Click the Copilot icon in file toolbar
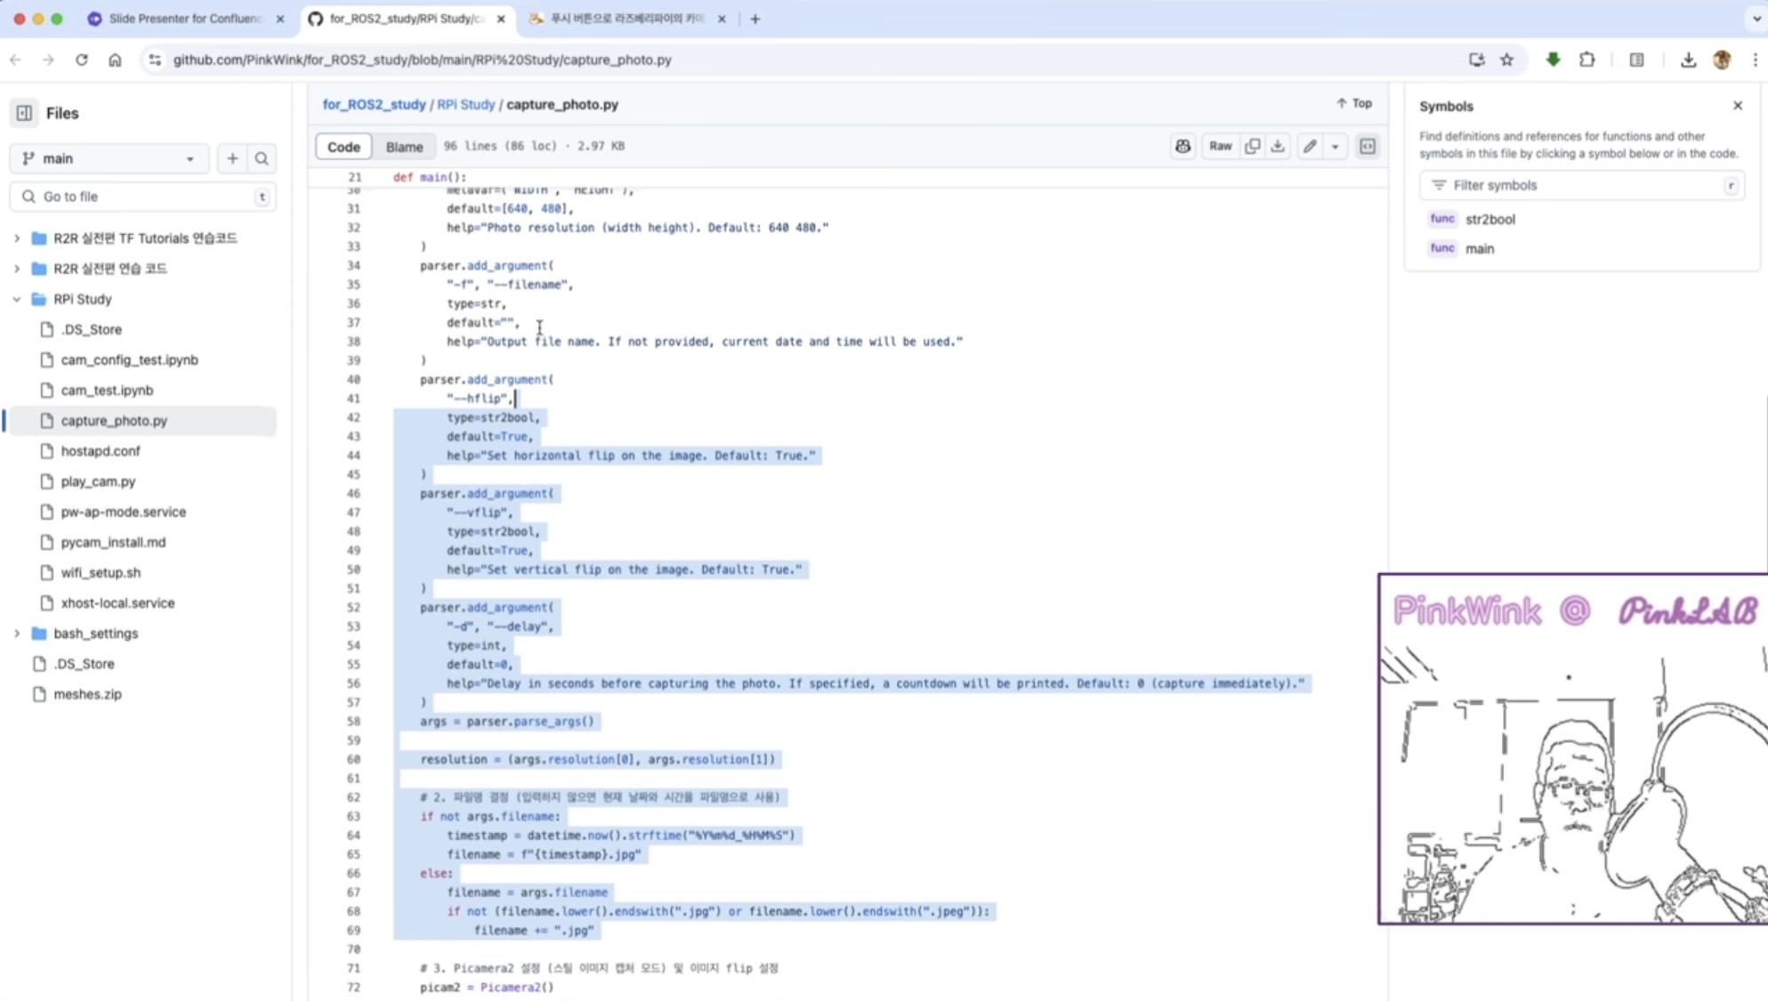The width and height of the screenshot is (1768, 1001). point(1183,147)
